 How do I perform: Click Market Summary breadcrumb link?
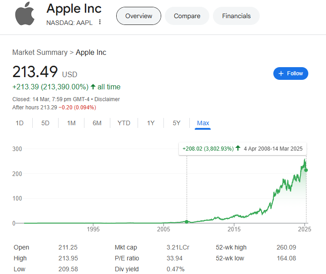point(40,53)
